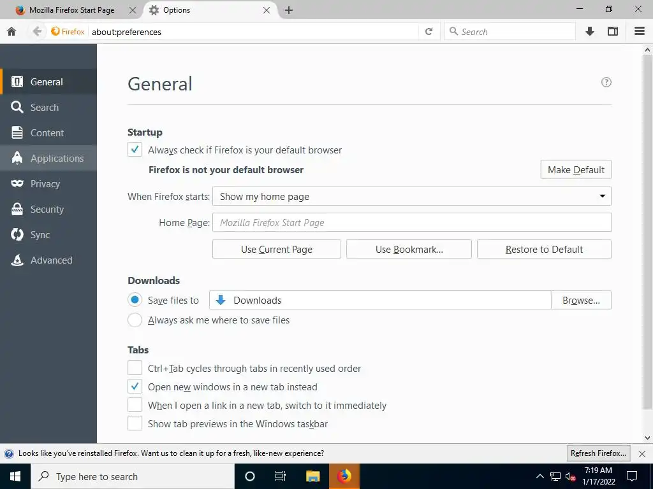Open the Windows Start menu
The image size is (653, 489).
click(x=15, y=476)
